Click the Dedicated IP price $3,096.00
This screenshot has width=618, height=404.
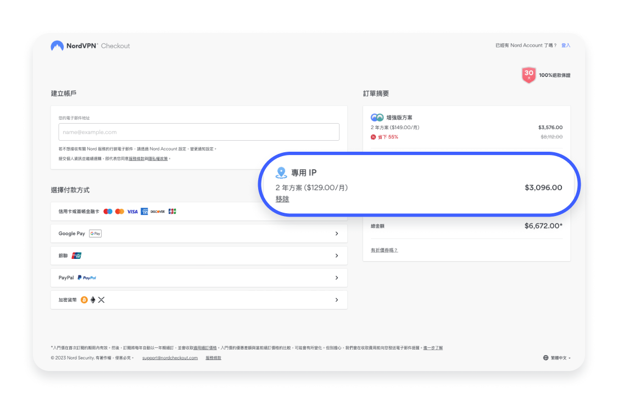pyautogui.click(x=543, y=188)
